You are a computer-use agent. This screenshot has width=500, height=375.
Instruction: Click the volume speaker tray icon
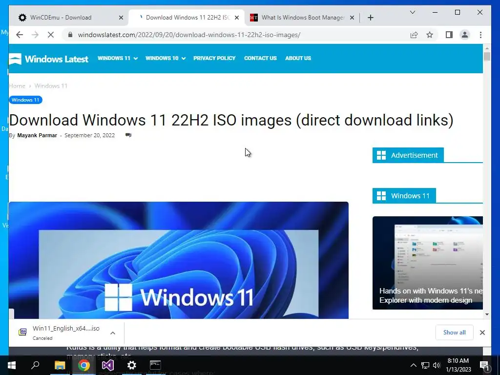coord(437,365)
